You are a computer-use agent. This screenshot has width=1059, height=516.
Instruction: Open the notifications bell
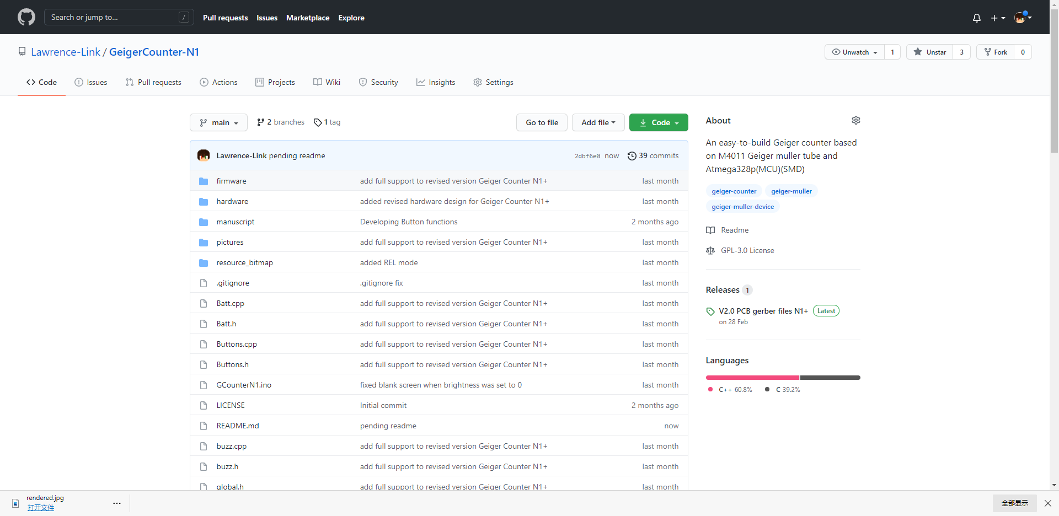click(976, 18)
